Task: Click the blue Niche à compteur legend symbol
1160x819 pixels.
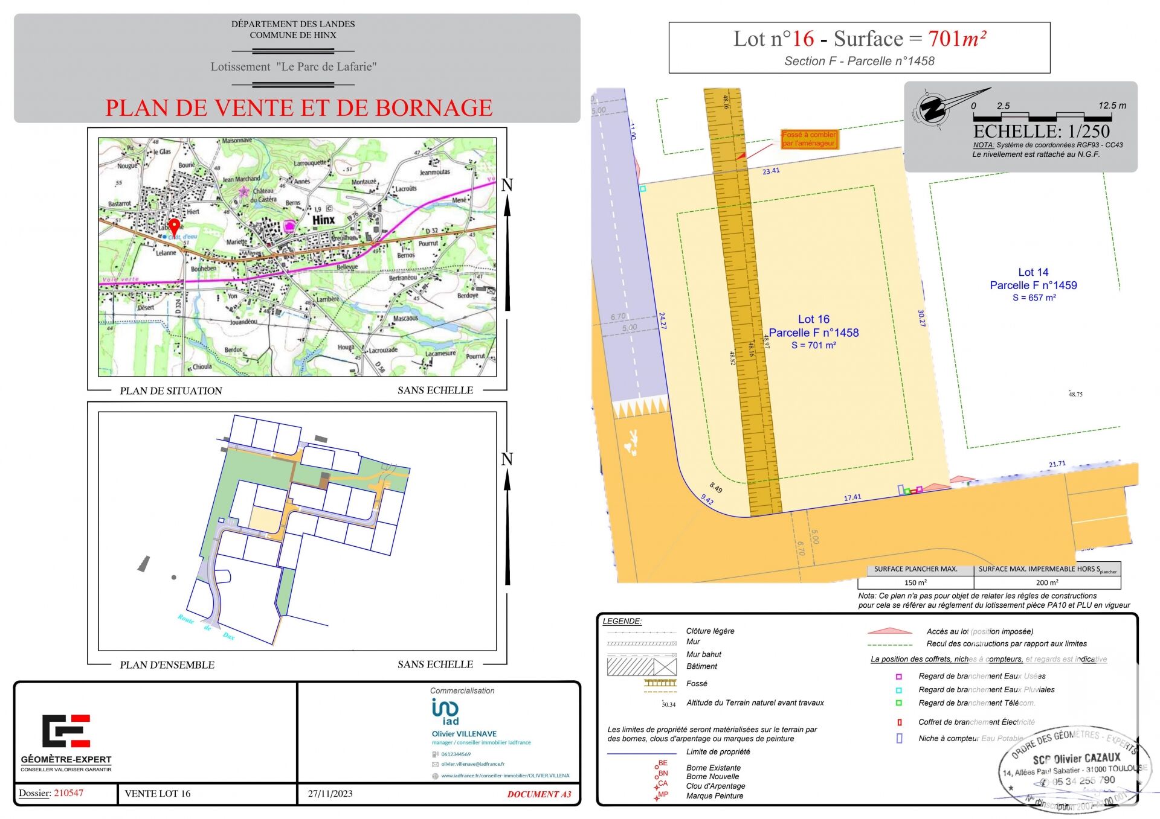Action: (x=899, y=738)
